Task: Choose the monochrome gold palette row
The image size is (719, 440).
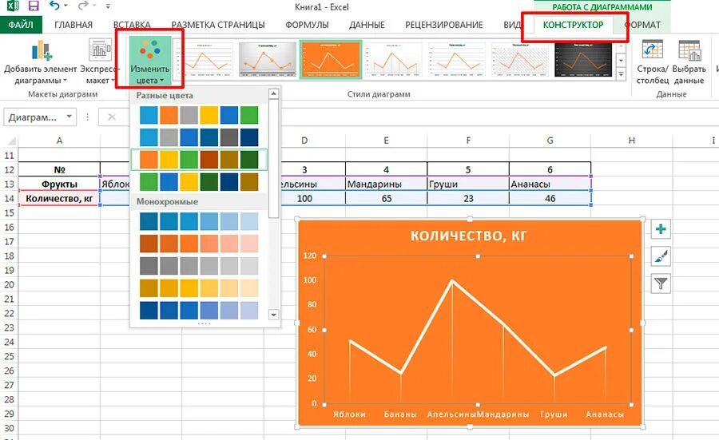Action: pyautogui.click(x=199, y=288)
